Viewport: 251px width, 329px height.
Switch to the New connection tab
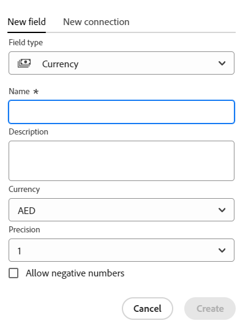[x=96, y=22]
